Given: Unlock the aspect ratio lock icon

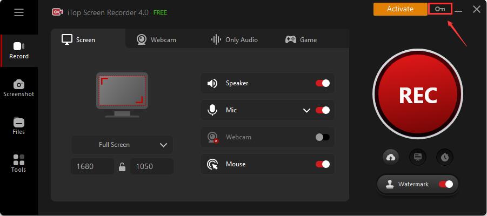Looking at the screenshot, I should (x=122, y=167).
